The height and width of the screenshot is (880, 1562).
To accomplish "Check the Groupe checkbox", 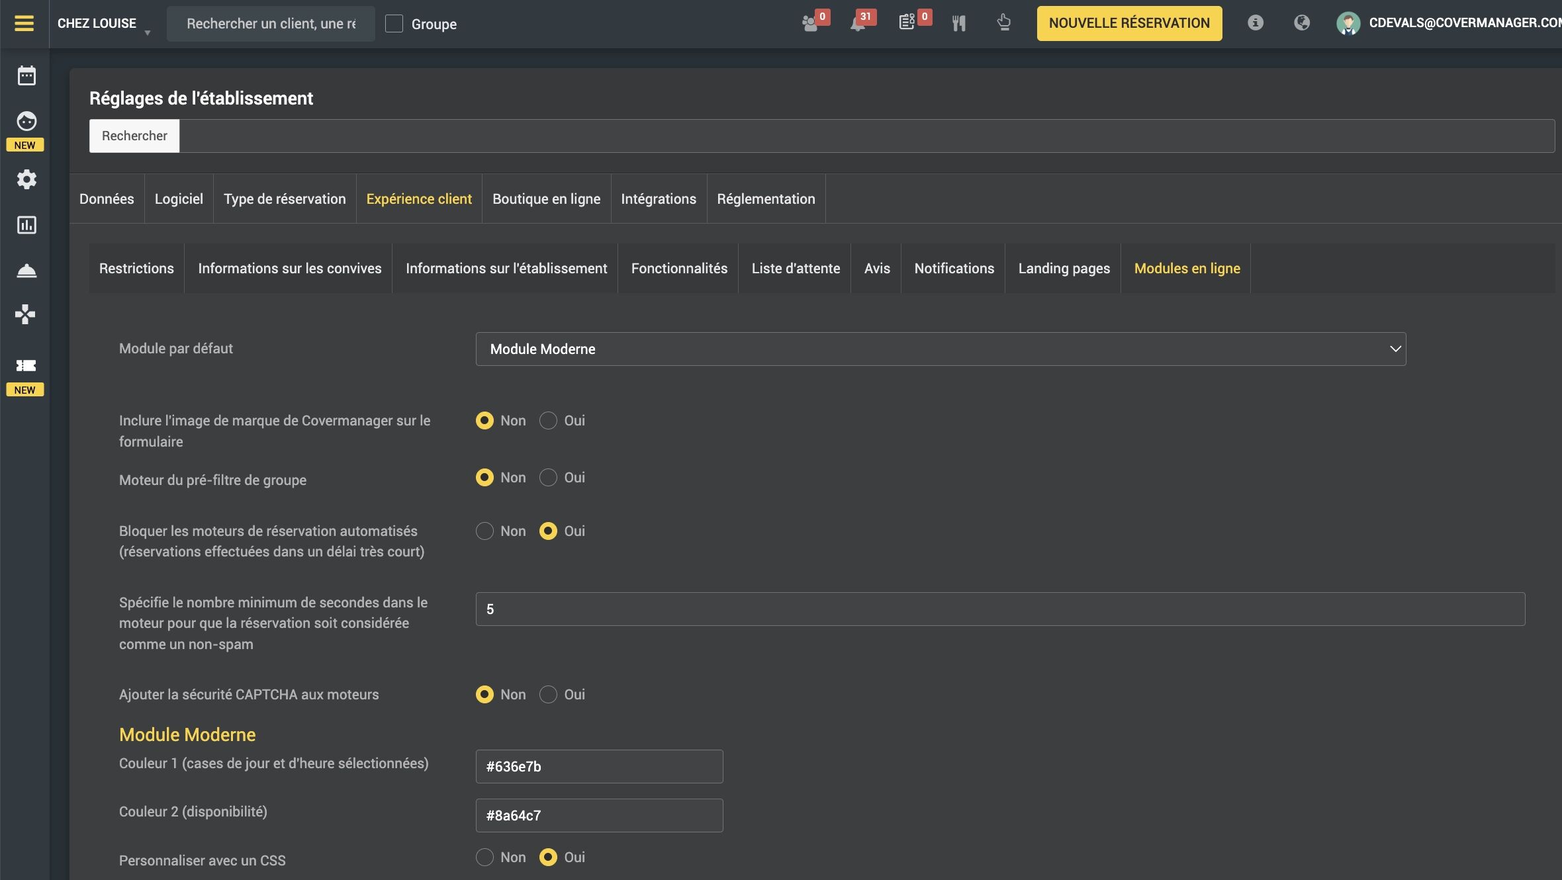I will click(x=394, y=24).
